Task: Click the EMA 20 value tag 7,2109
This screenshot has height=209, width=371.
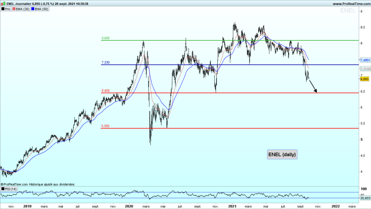Action: [365, 69]
